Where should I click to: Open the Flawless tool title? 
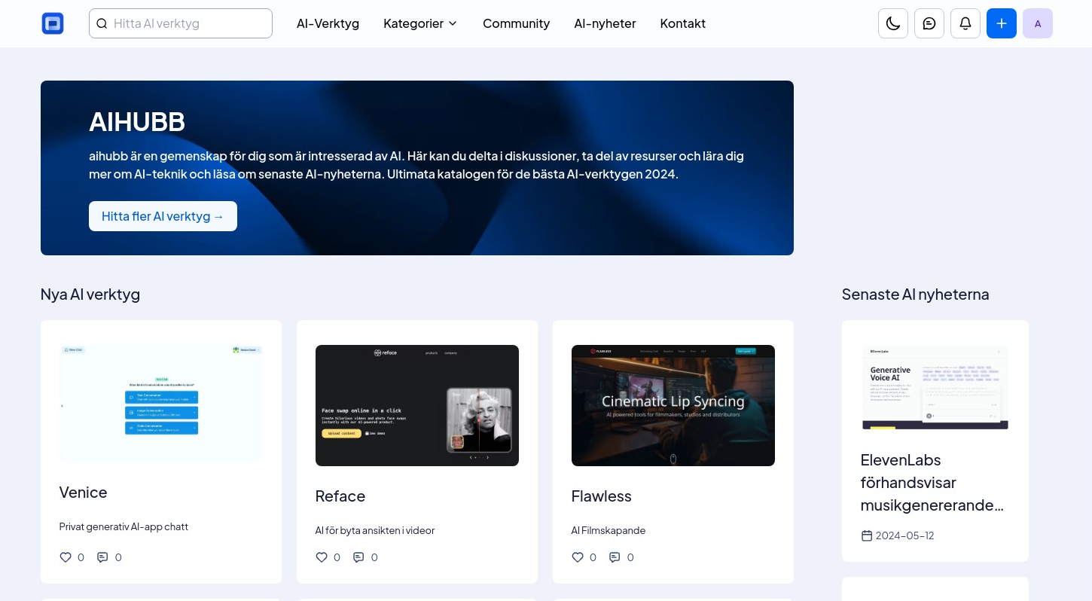pyautogui.click(x=601, y=496)
